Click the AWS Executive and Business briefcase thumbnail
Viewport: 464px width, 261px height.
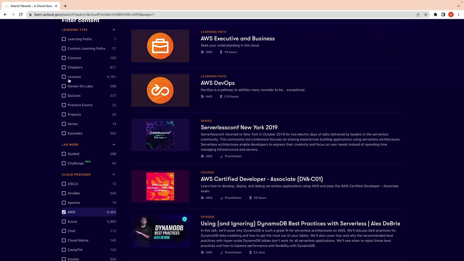pos(160,46)
